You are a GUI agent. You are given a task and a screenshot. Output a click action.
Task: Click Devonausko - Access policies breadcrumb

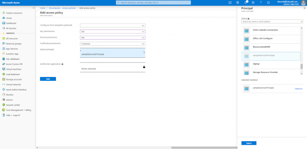tap(63, 8)
